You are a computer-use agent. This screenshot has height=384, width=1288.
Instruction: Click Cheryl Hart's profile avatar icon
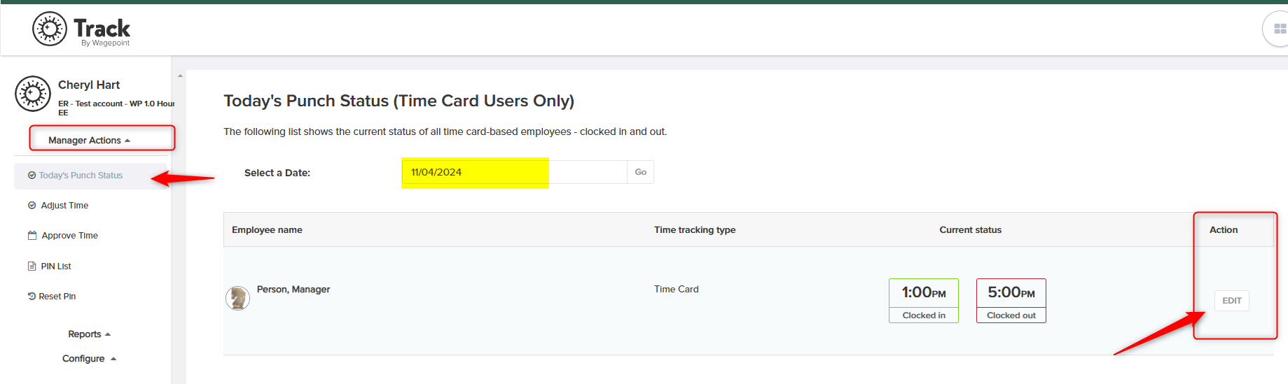(33, 94)
